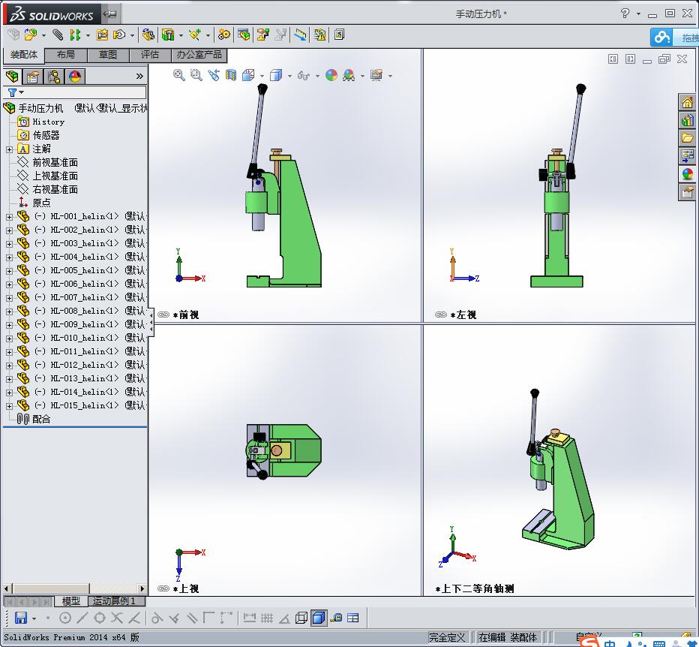Expand the HL-001_helin<1> component node
699x647 pixels.
[x=9, y=217]
